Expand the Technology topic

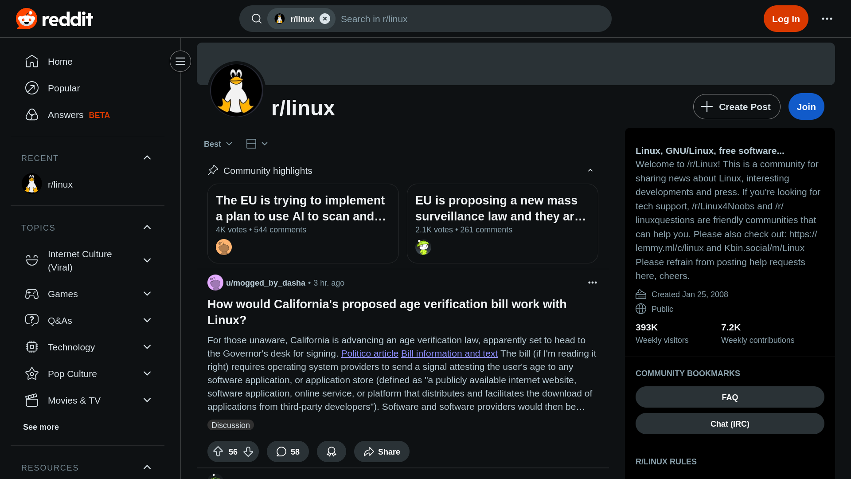147,347
